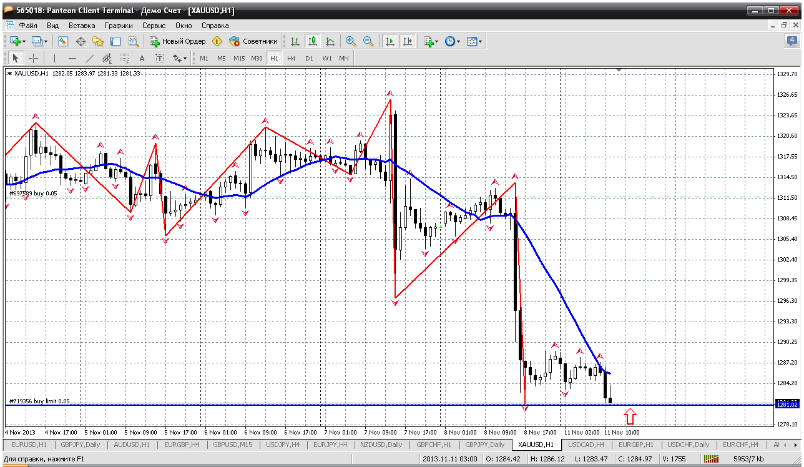Viewport: 804px width, 467px height.
Task: Click the chart shift triangle marker
Action: 619,71
